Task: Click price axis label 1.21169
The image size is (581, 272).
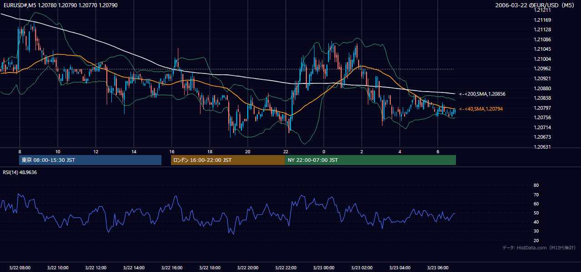Action: pyautogui.click(x=541, y=20)
